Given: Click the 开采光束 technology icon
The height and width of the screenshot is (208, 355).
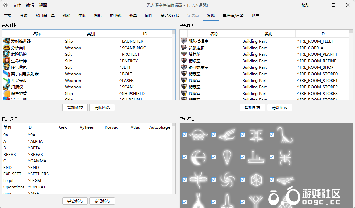Looking at the screenshot, I should [x=7, y=80].
